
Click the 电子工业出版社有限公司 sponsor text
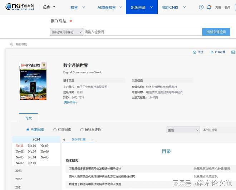(92, 87)
